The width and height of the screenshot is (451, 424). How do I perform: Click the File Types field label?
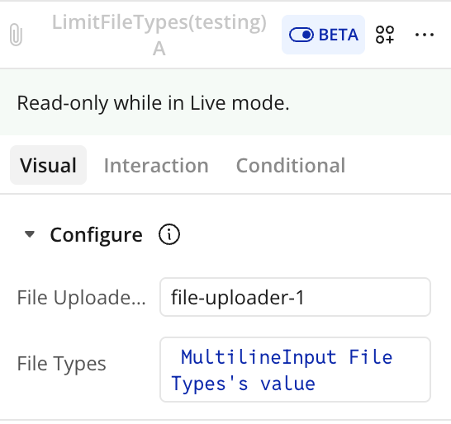coord(62,364)
